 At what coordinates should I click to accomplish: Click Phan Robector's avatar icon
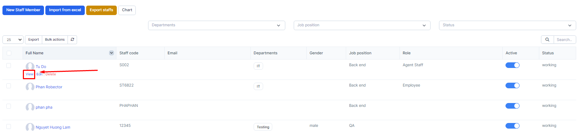30,87
